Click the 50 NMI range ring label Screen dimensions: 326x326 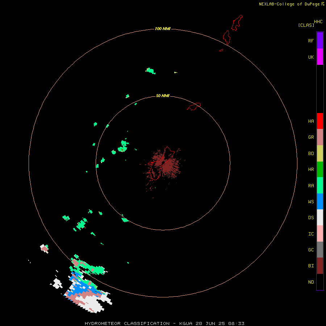click(x=163, y=96)
